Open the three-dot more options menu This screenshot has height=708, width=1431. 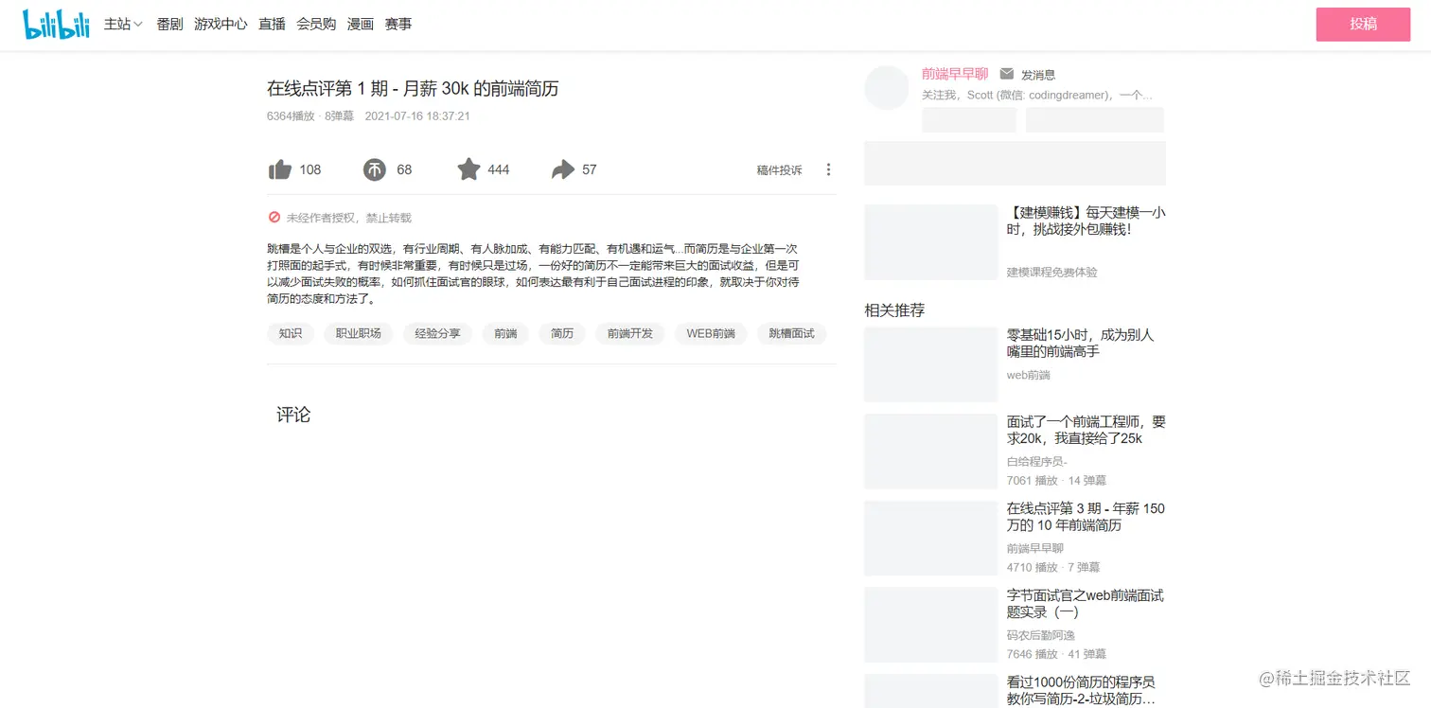tap(828, 169)
